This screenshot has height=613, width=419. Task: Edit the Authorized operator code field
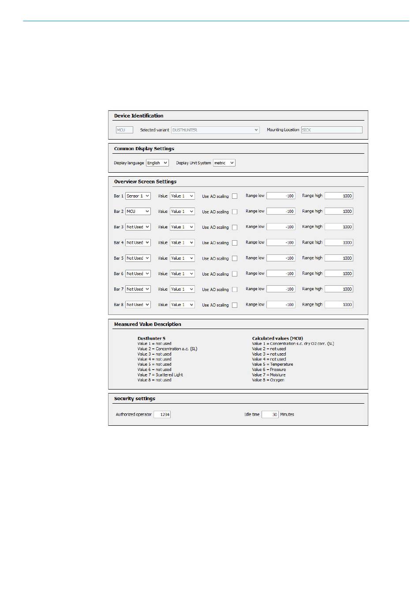tap(162, 415)
